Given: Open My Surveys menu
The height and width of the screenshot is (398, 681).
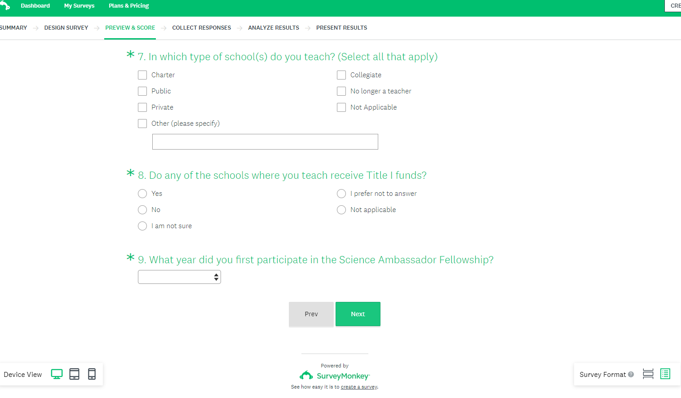Looking at the screenshot, I should click(79, 6).
